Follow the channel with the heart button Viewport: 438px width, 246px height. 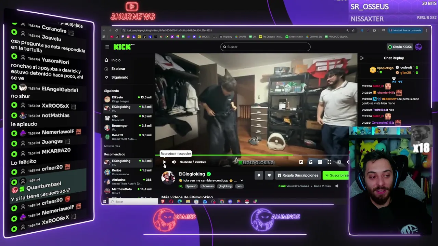tap(269, 175)
